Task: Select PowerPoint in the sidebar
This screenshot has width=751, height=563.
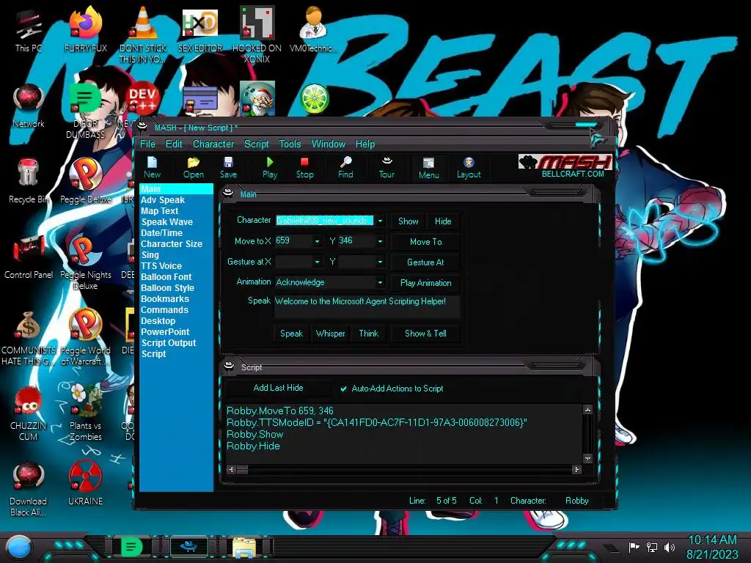Action: (x=165, y=332)
